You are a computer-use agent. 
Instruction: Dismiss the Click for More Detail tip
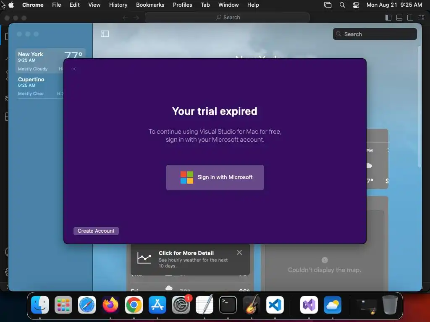(x=239, y=252)
